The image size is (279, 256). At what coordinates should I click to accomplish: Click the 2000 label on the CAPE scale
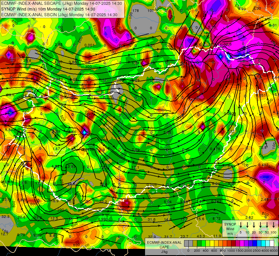coord(248,251)
